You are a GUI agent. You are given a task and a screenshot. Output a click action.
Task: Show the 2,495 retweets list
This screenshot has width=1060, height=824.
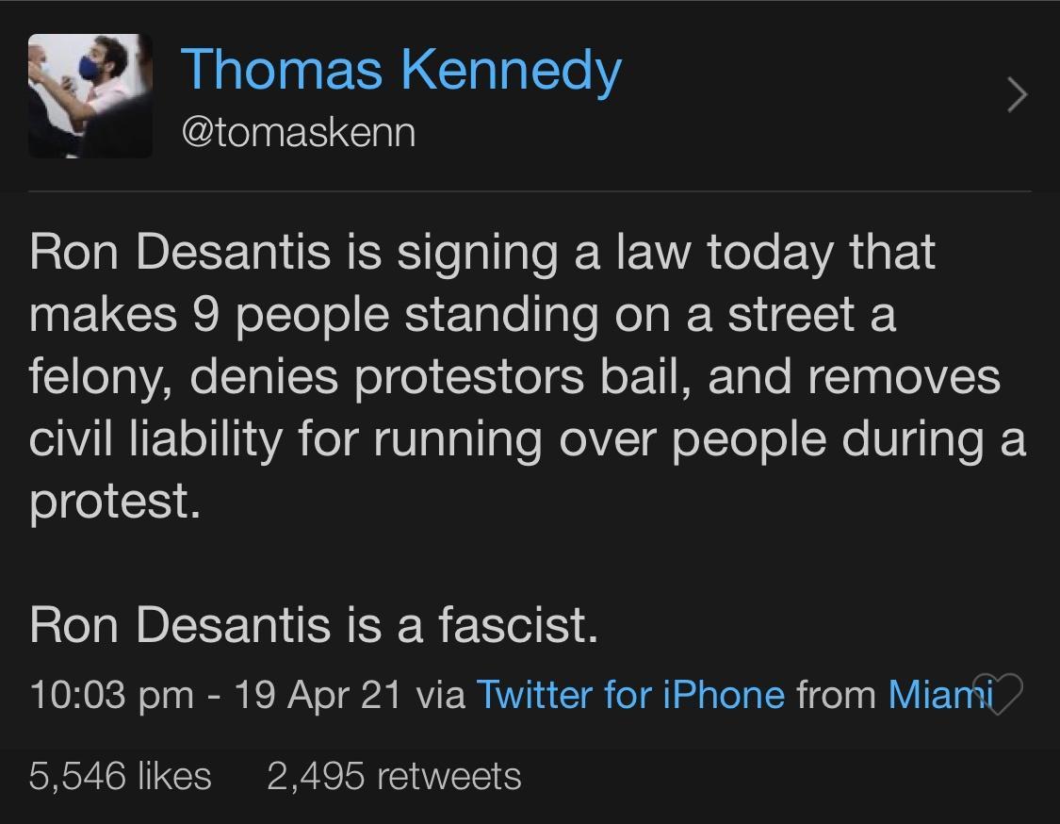click(x=393, y=777)
